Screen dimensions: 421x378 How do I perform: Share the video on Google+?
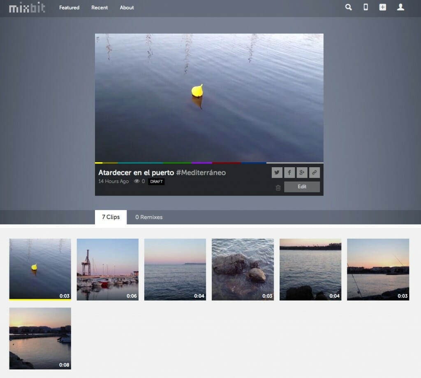coord(302,173)
